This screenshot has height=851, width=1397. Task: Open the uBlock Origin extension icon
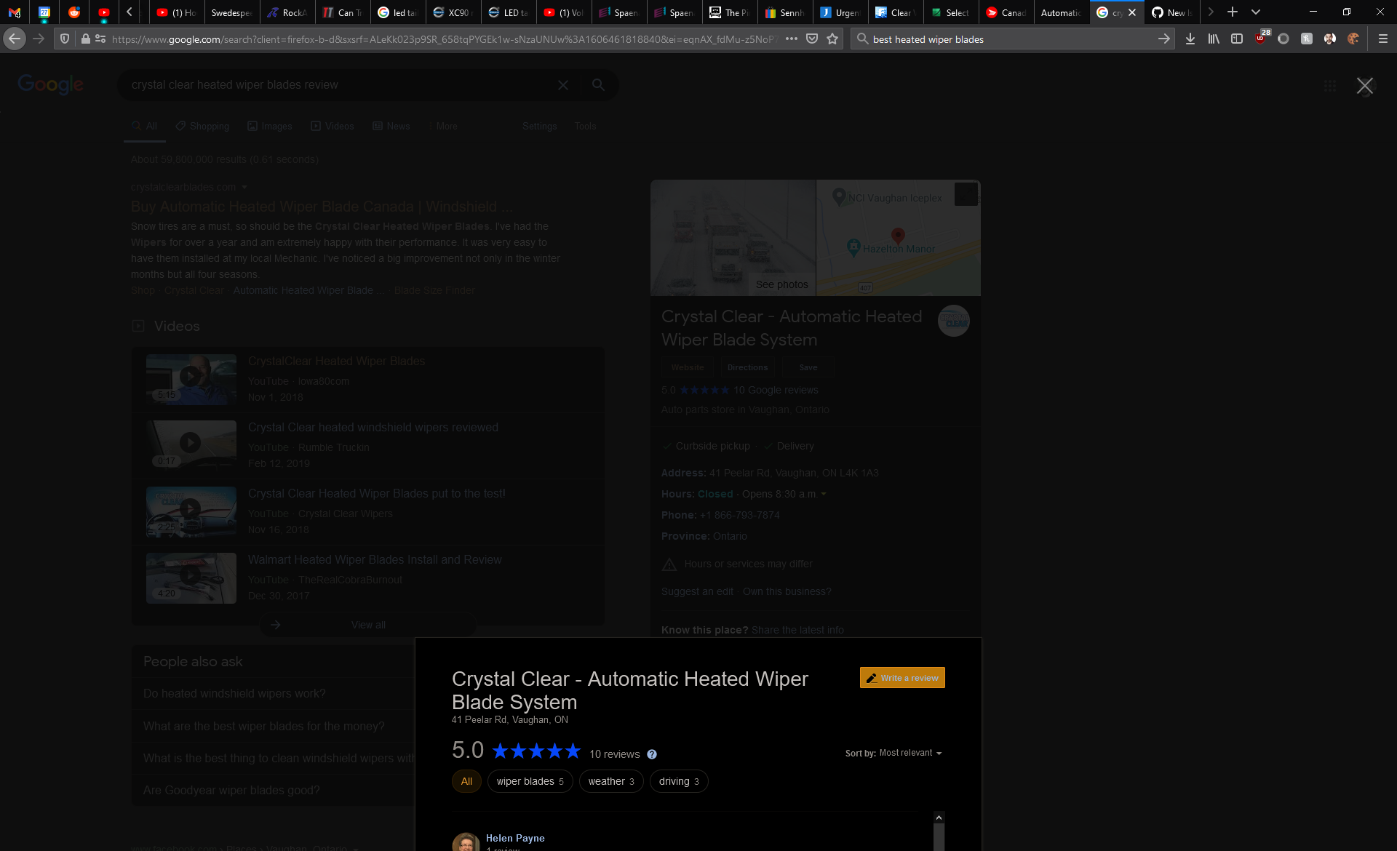coord(1261,39)
